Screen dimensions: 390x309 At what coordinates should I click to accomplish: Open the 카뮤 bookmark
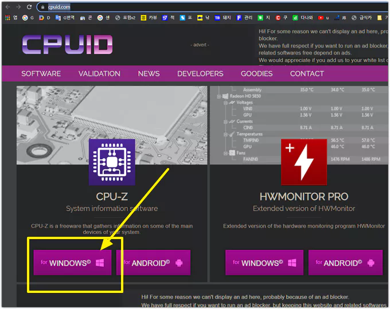pyautogui.click(x=149, y=18)
